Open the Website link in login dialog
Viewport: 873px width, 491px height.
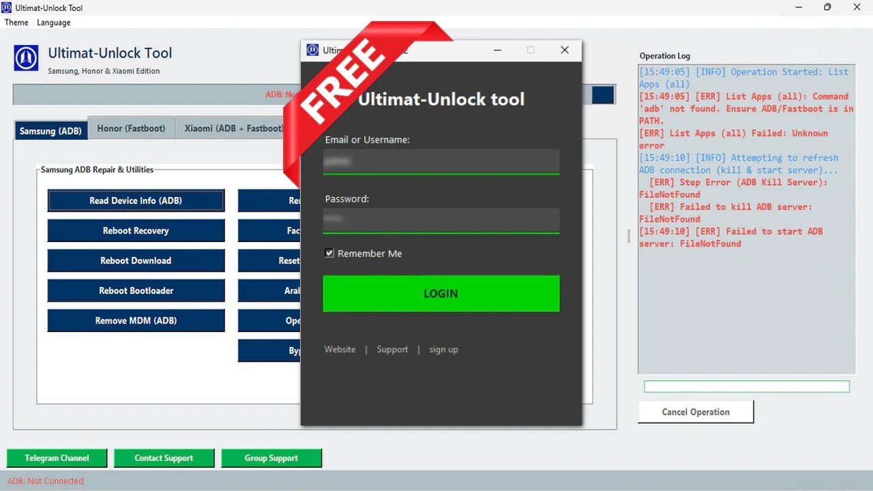(x=340, y=349)
